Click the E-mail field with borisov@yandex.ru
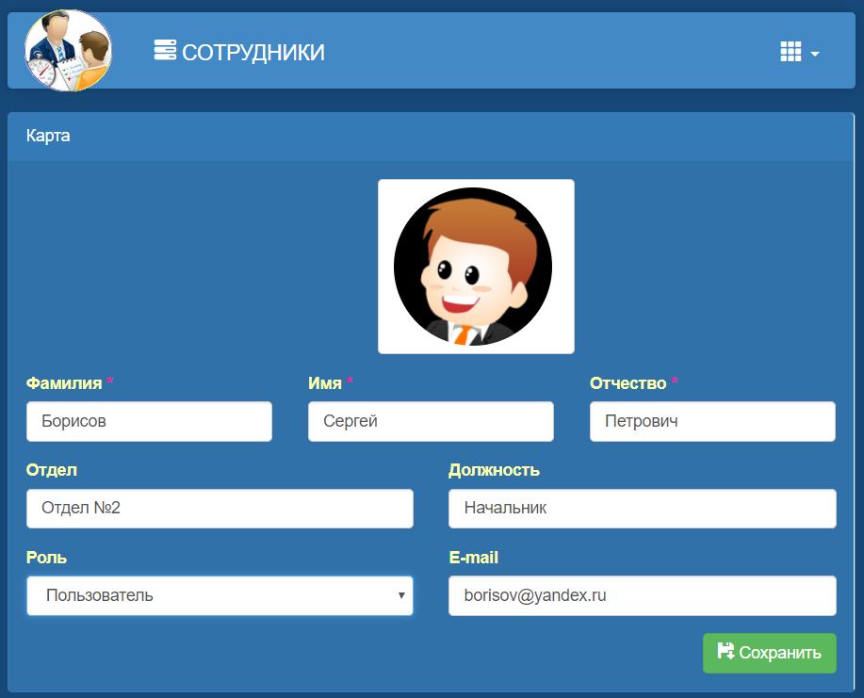This screenshot has width=864, height=698. [643, 595]
